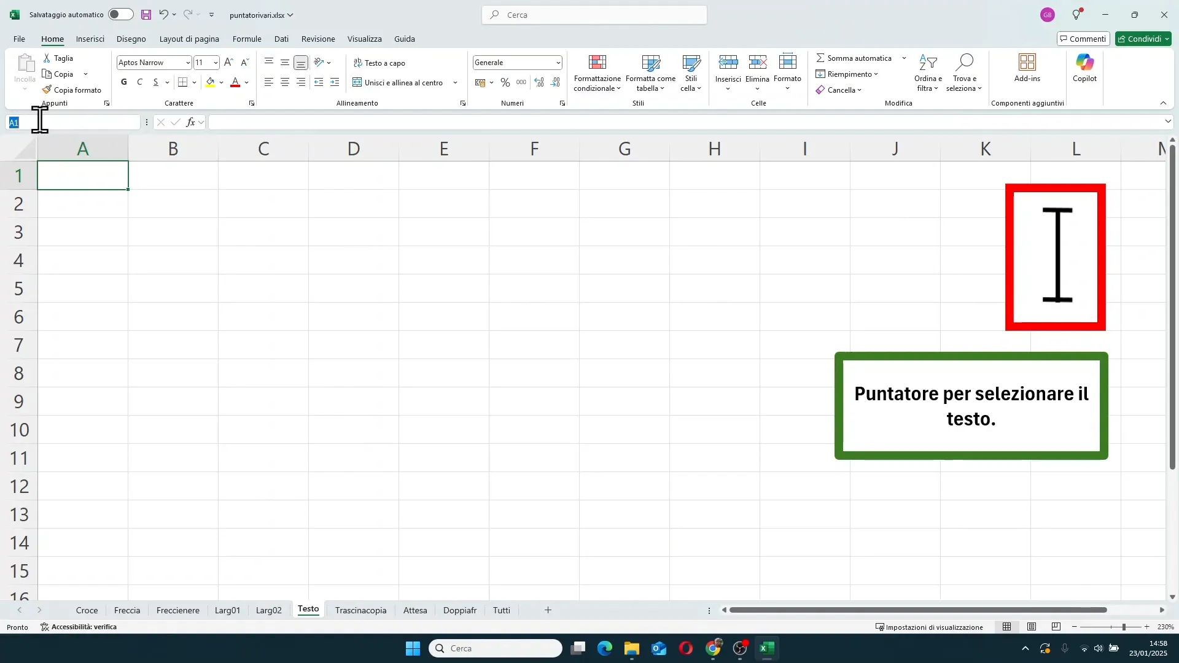Adjust the zoom slider handle

point(1124,627)
